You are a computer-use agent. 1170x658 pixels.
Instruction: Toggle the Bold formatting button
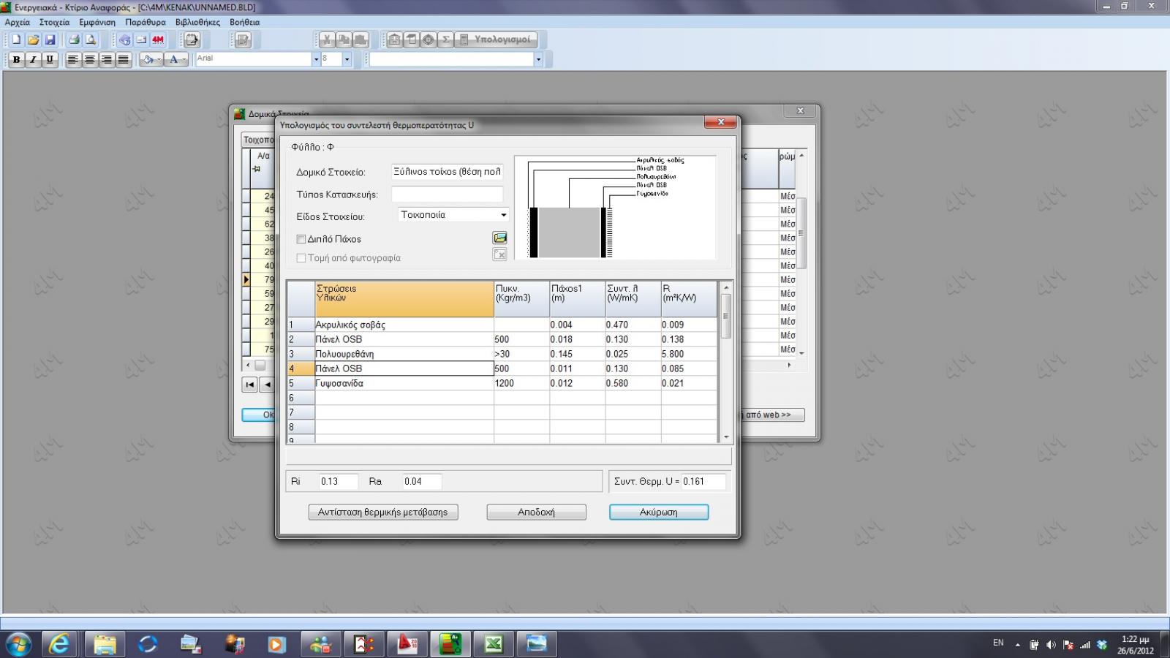pyautogui.click(x=16, y=59)
